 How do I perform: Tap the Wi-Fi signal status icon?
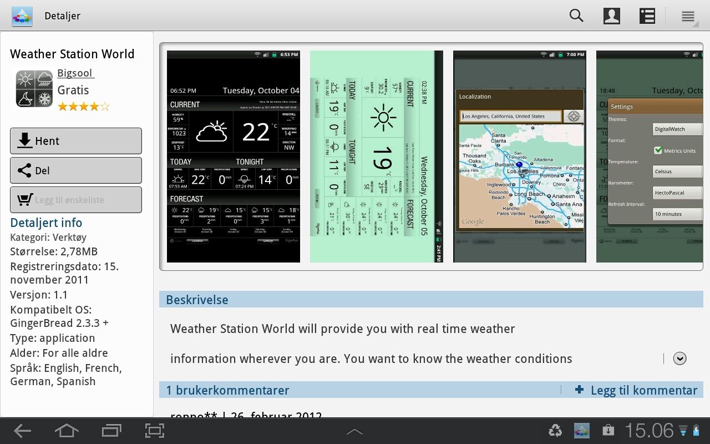coord(683,430)
